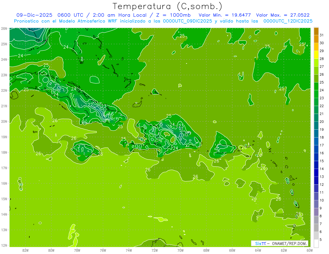Click the 24N latitude axis label
The image size is (329, 254).
4,59
